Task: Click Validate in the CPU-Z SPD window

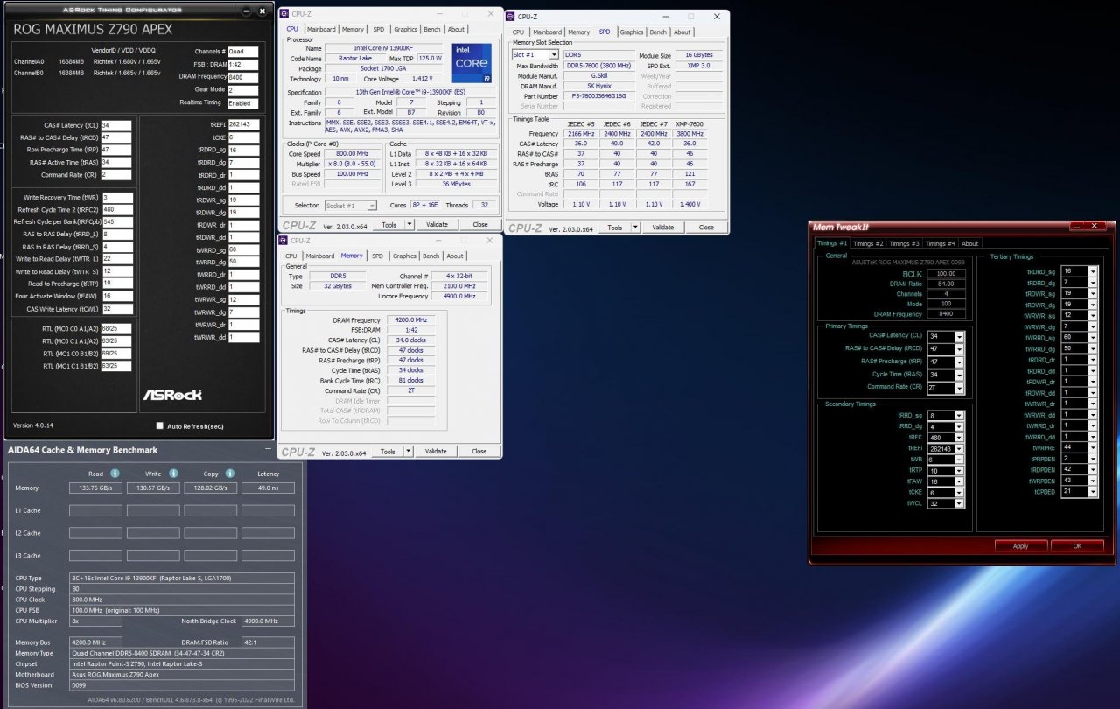Action: pyautogui.click(x=662, y=227)
